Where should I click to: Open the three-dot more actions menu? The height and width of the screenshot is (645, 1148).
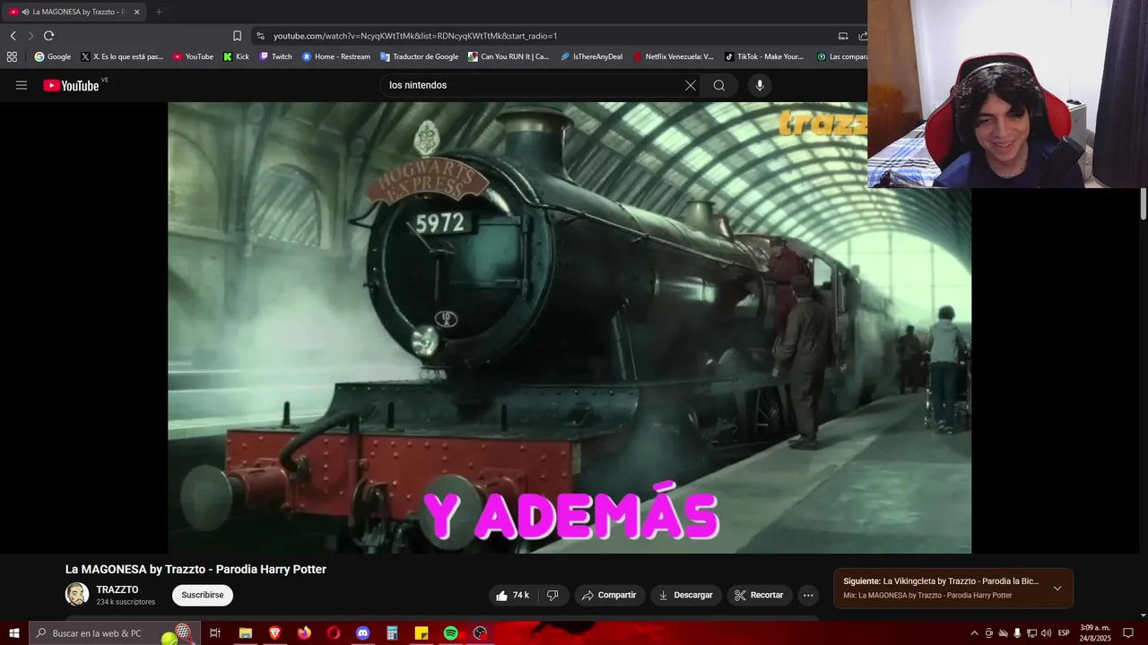pos(808,595)
